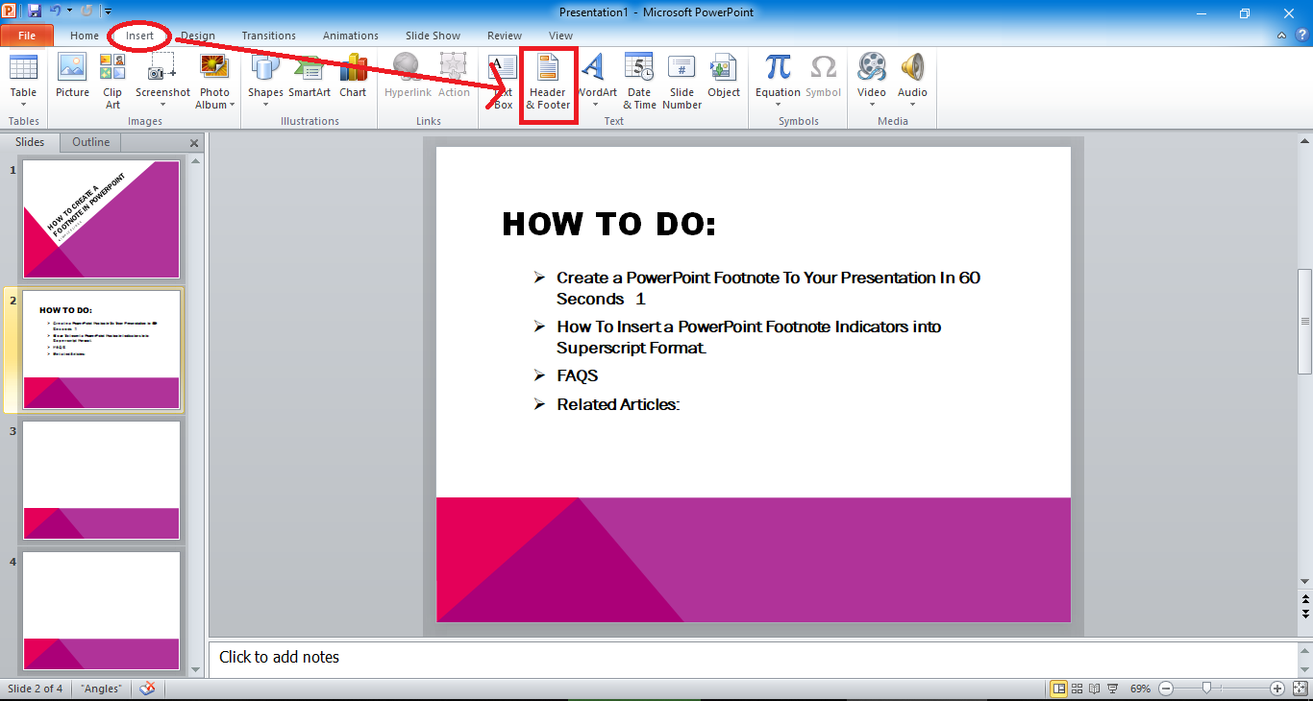The image size is (1313, 701).
Task: Expand the Customize Quick Access Toolbar arrow
Action: [x=109, y=12]
